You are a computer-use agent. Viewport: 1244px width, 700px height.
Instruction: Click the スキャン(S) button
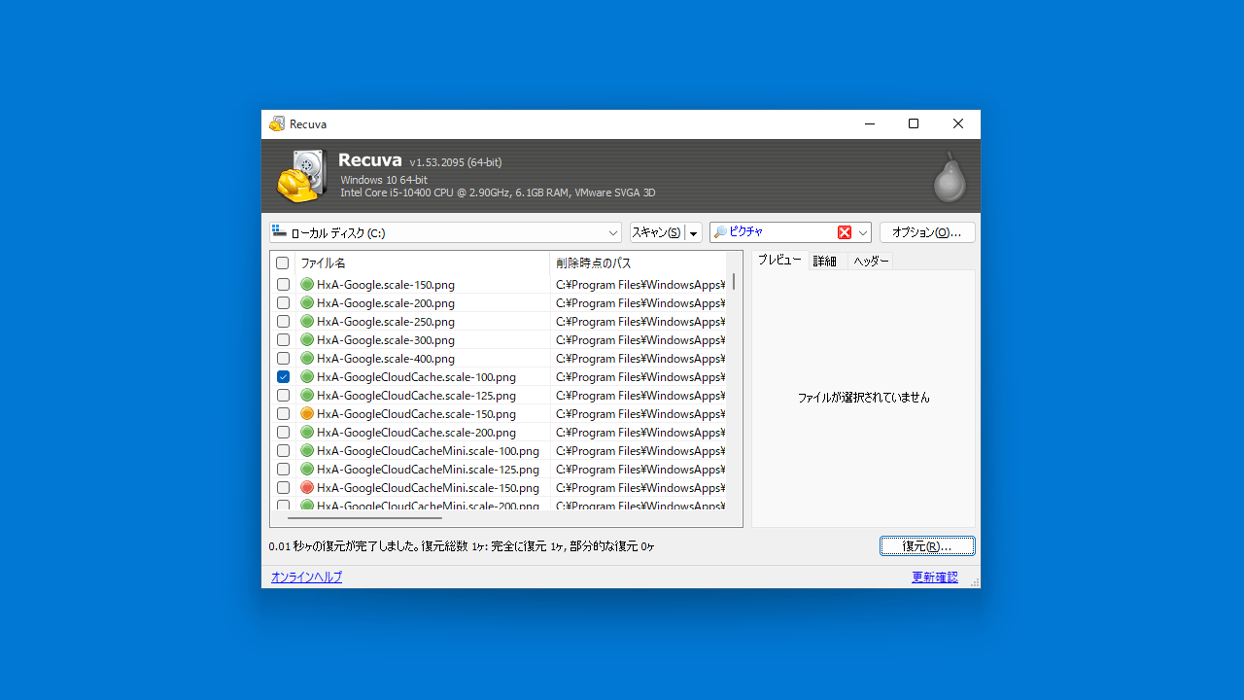657,232
